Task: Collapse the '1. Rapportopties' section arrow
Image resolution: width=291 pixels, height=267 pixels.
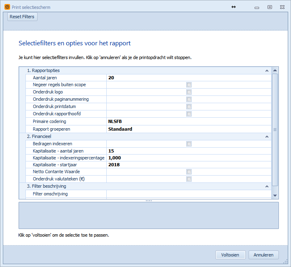Action: (267, 71)
